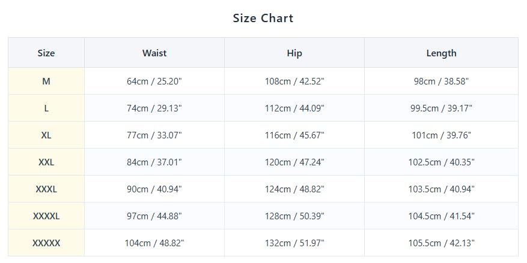The height and width of the screenshot is (263, 527).
Task: Click the XXL size row label
Action: pyautogui.click(x=46, y=162)
